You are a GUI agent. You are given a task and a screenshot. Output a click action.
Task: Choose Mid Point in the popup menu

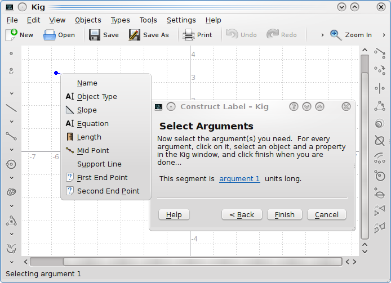[106, 150]
